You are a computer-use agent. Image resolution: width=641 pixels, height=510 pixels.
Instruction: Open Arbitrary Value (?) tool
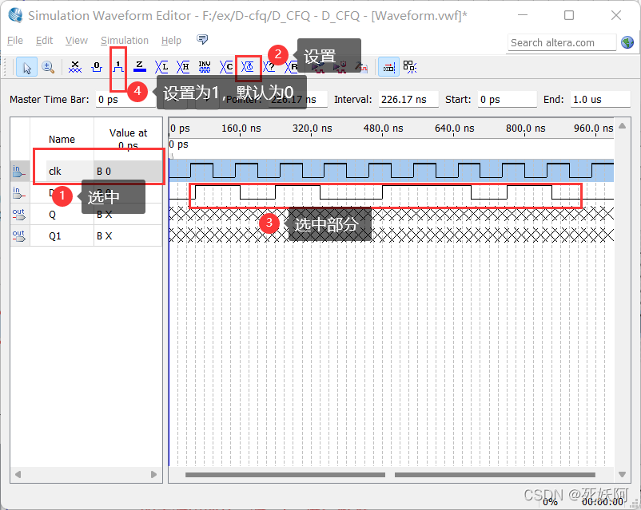point(269,67)
